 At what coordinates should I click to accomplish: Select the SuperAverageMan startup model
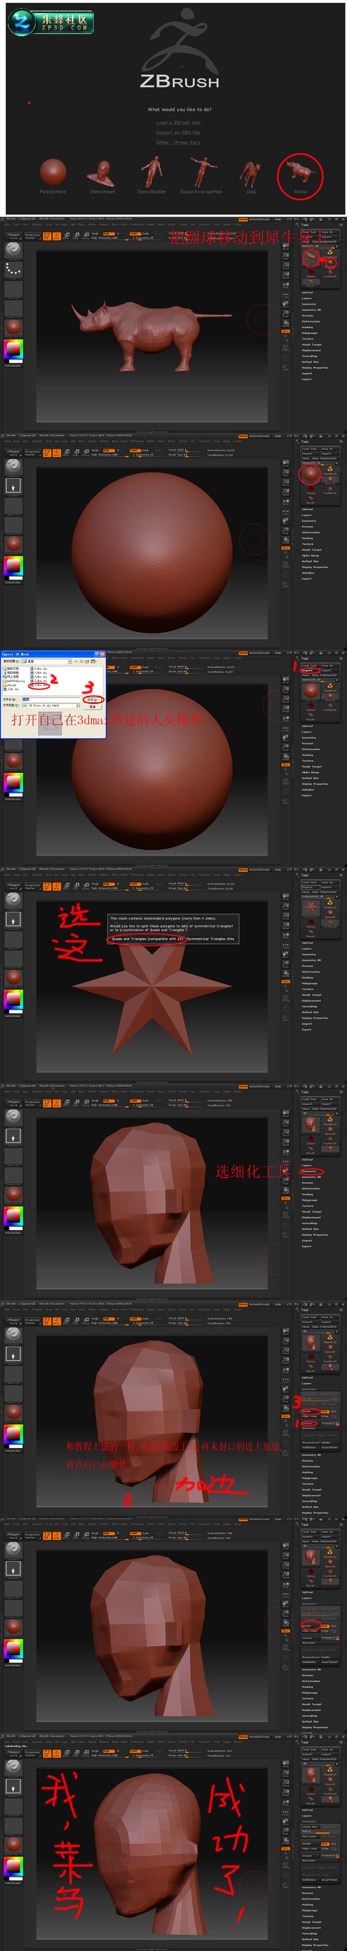tap(202, 172)
